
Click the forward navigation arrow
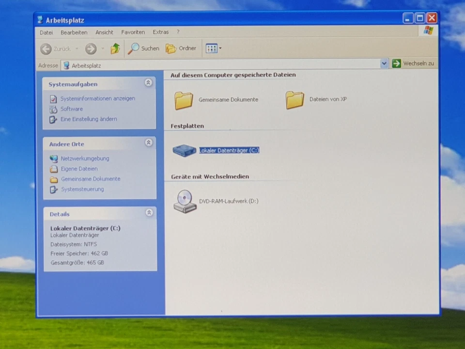pyautogui.click(x=91, y=48)
